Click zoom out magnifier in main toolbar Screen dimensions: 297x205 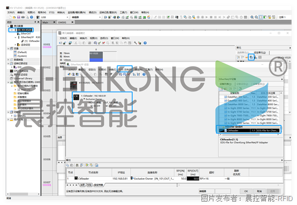(x=256, y=17)
